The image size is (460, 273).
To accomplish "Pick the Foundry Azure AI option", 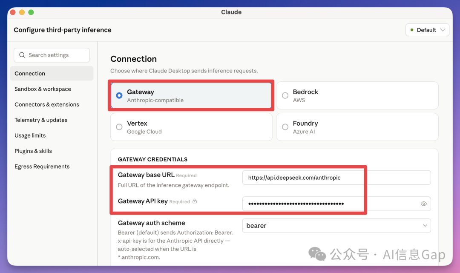I will click(x=285, y=127).
